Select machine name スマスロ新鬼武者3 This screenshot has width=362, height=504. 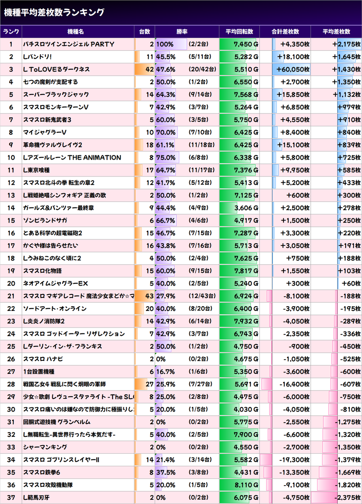point(47,120)
